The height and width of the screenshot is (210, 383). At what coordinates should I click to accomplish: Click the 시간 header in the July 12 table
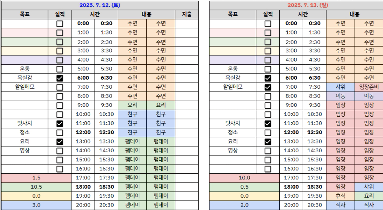tap(95, 15)
